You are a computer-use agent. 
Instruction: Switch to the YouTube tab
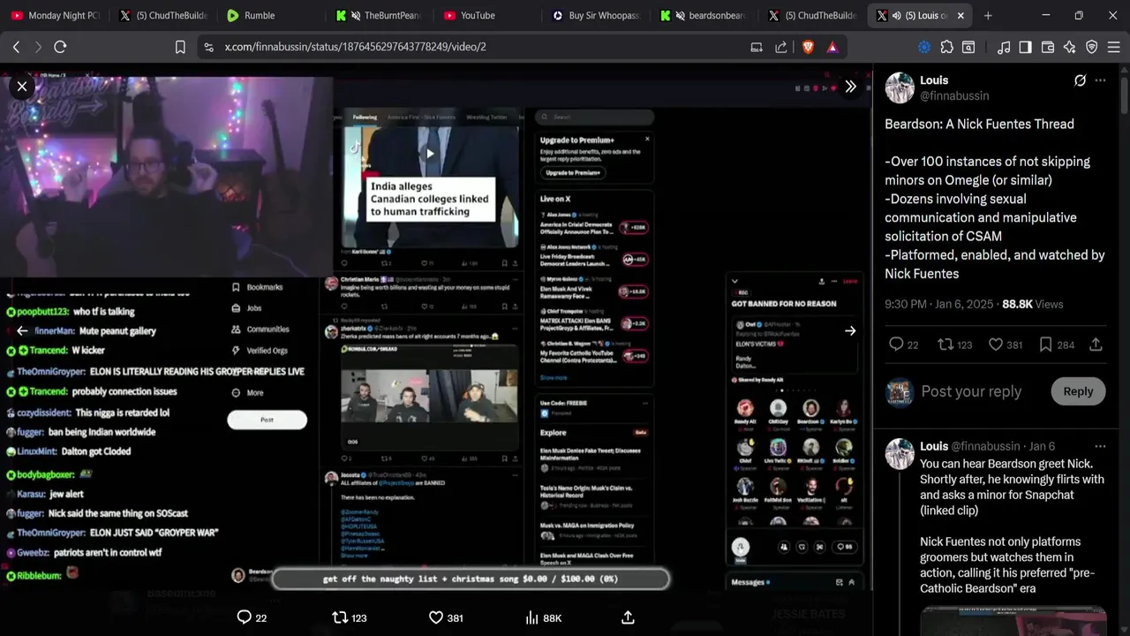point(487,15)
